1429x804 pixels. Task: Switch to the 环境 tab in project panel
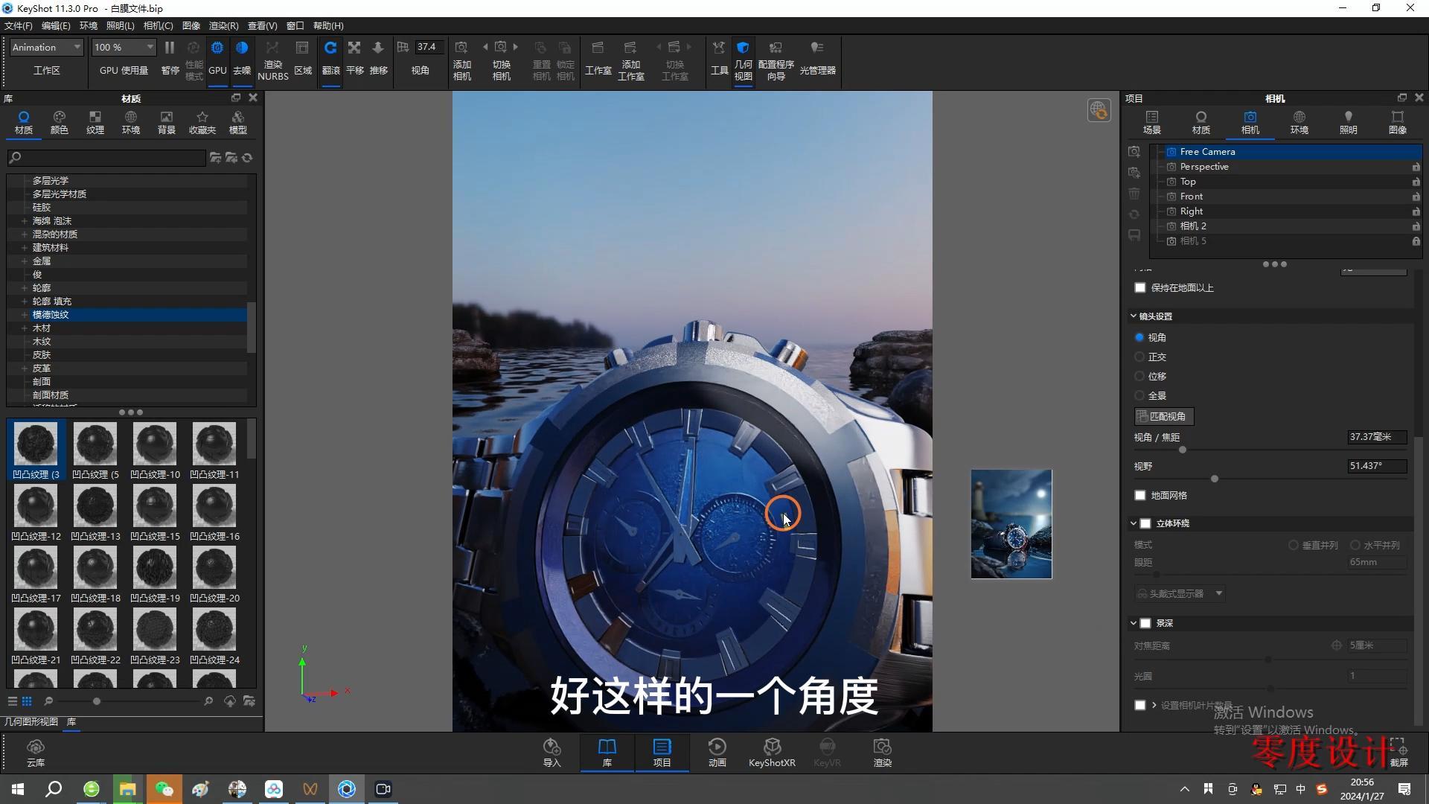[1299, 123]
